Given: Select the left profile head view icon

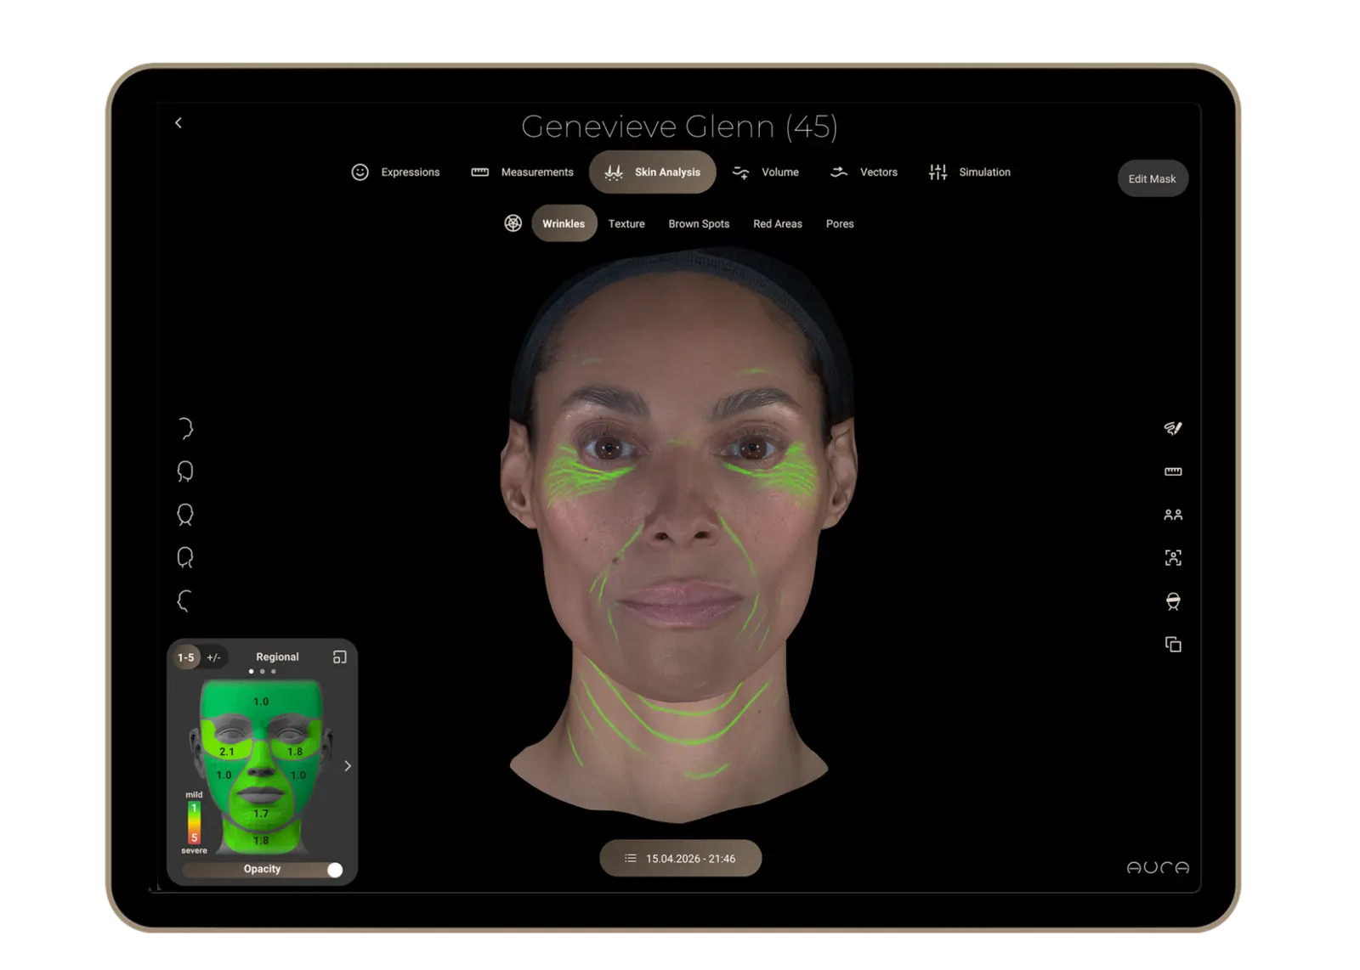Looking at the screenshot, I should coord(184,601).
